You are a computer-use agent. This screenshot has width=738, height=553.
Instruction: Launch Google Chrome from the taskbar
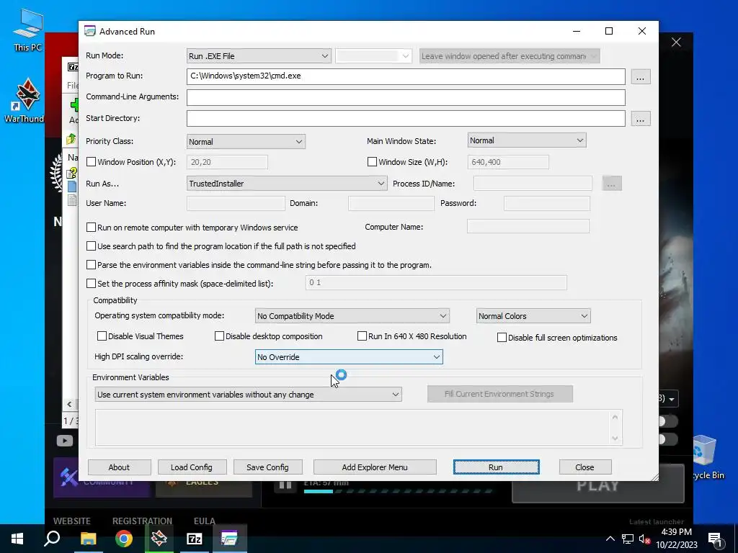[x=124, y=539]
